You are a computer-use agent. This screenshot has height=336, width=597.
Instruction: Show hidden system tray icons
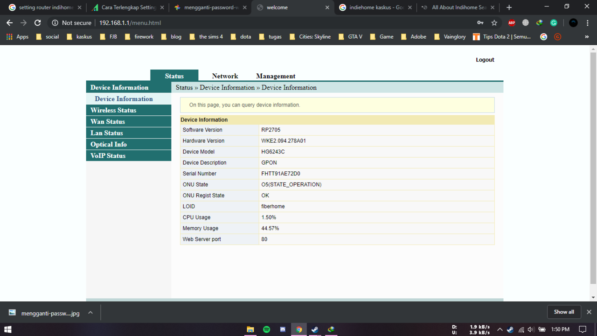click(500, 329)
